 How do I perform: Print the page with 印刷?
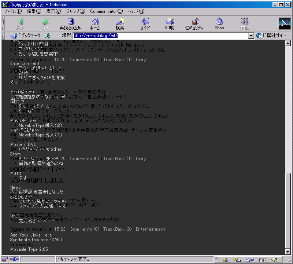pyautogui.click(x=170, y=24)
